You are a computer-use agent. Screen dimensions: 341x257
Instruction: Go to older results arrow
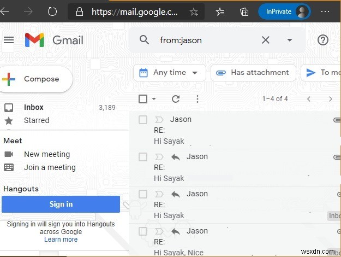(x=330, y=99)
